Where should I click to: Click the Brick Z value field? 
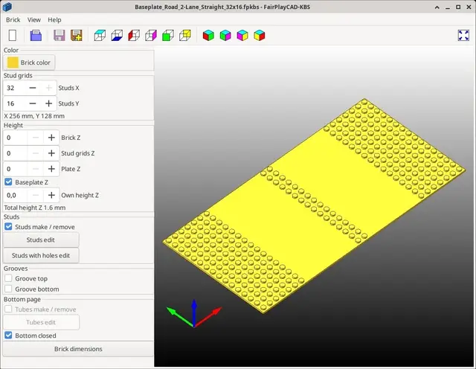[x=15, y=138]
